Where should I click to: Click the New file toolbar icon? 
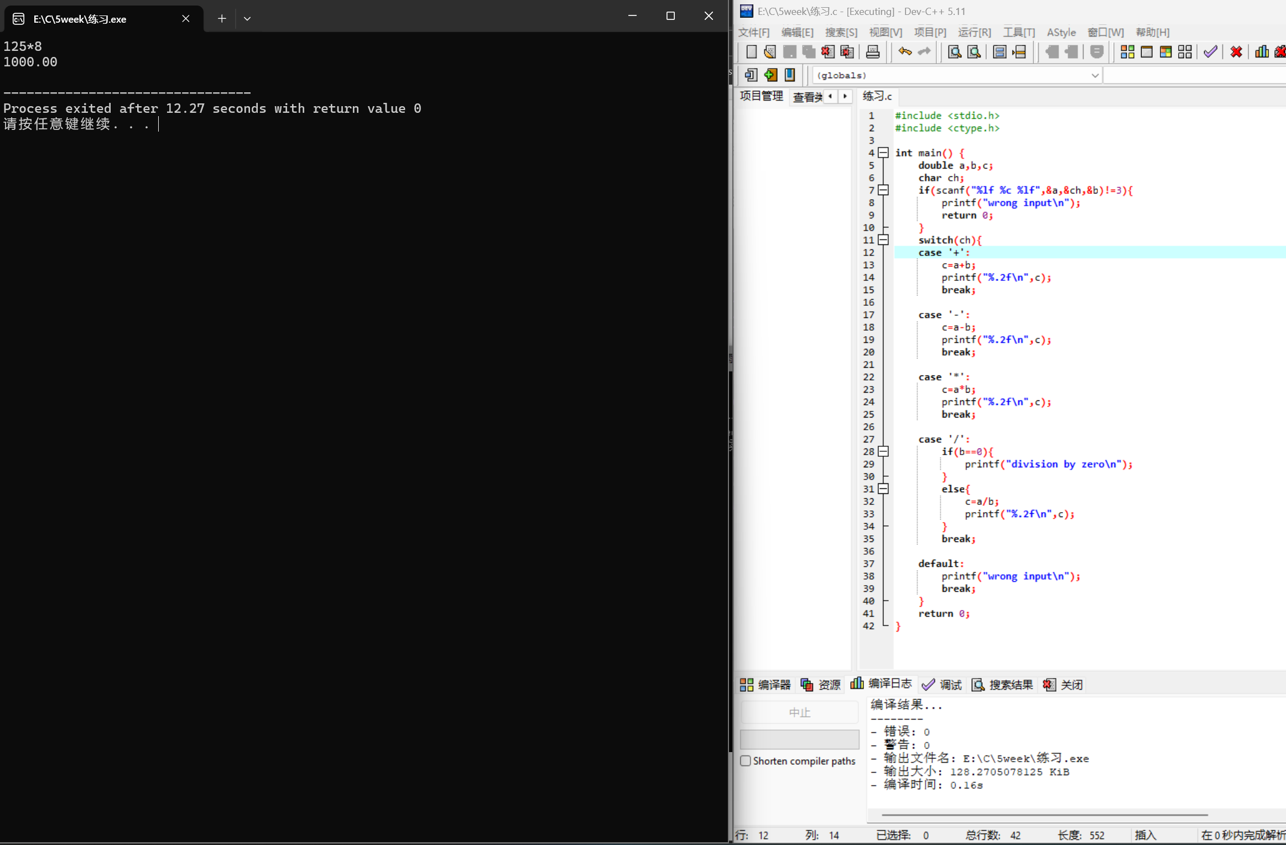[x=751, y=52]
